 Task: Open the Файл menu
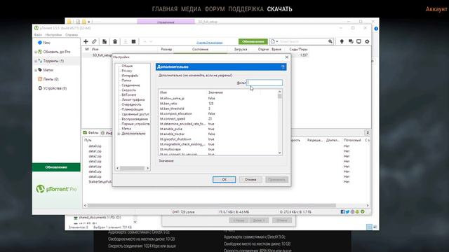pyautogui.click(x=38, y=35)
